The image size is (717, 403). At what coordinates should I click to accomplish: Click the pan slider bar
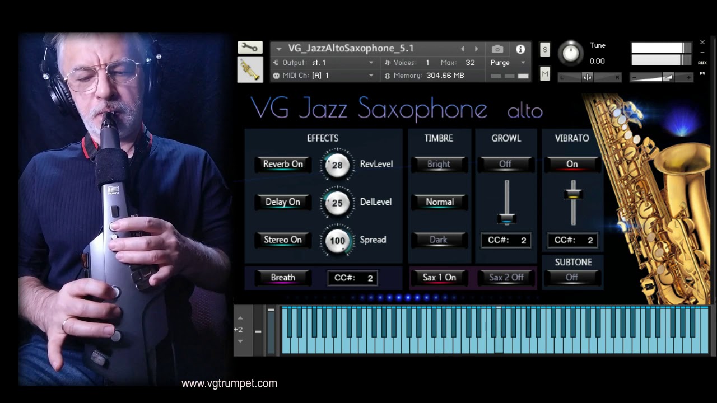pyautogui.click(x=590, y=77)
